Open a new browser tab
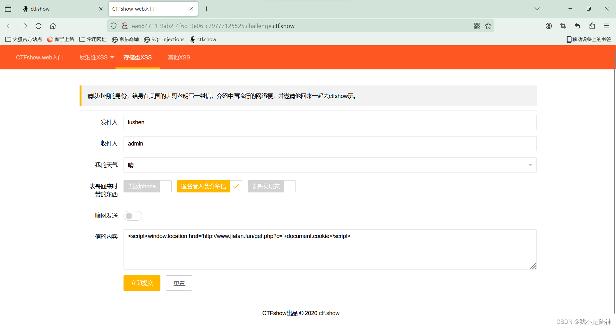The width and height of the screenshot is (616, 328). point(206,9)
